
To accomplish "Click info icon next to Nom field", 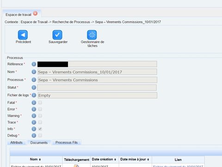I will 34,72.
